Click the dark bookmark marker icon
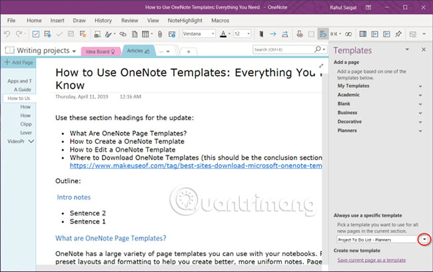 click(x=261, y=34)
